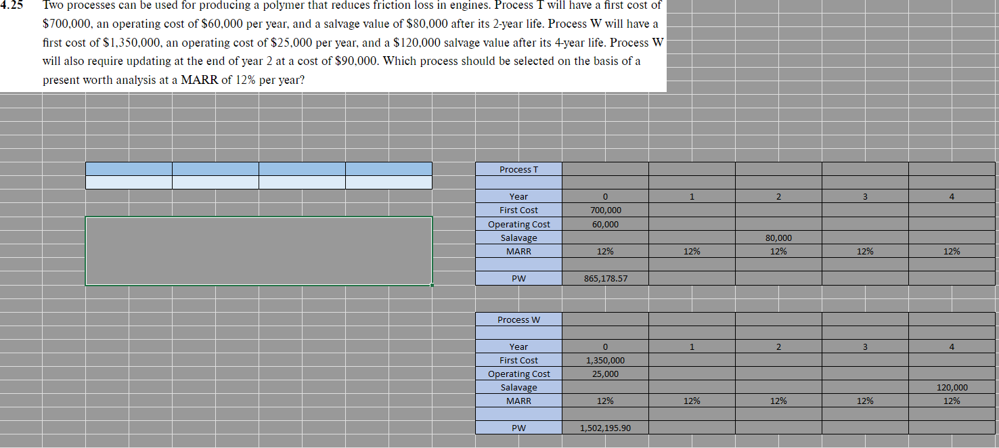Select the MARR 12% cell under year 4 for Process W

950,401
